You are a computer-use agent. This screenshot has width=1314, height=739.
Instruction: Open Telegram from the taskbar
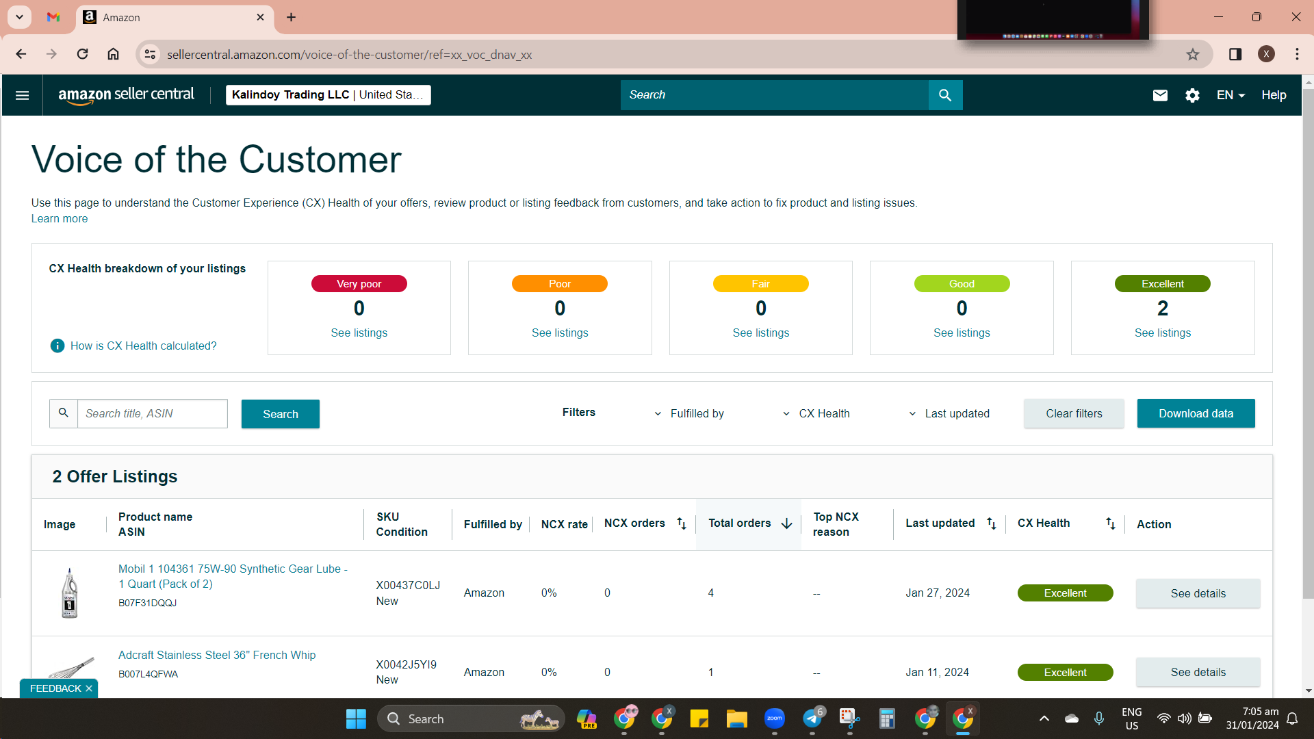tap(812, 718)
